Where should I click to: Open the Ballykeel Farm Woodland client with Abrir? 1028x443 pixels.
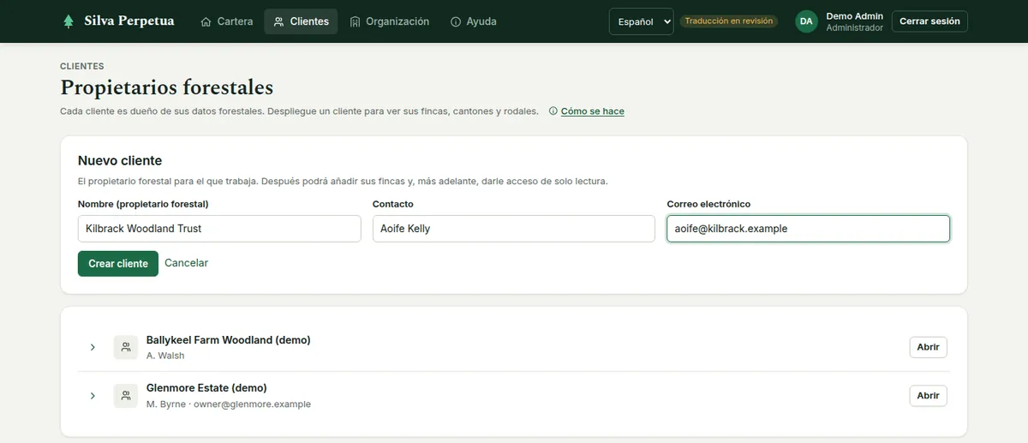[x=928, y=347]
